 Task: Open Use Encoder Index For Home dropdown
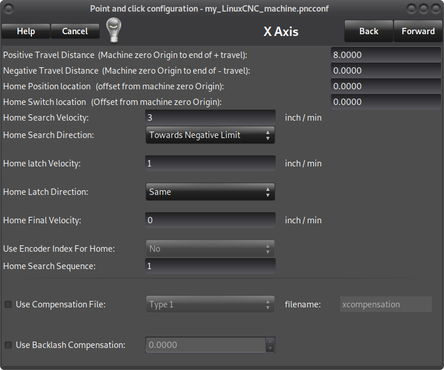point(210,249)
